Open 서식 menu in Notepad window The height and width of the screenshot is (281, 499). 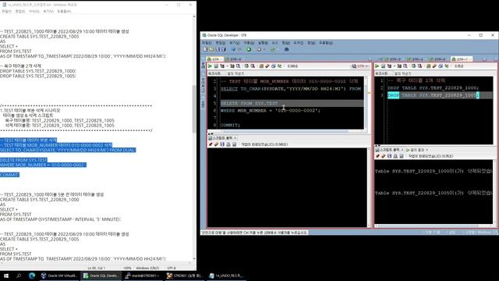(x=34, y=11)
